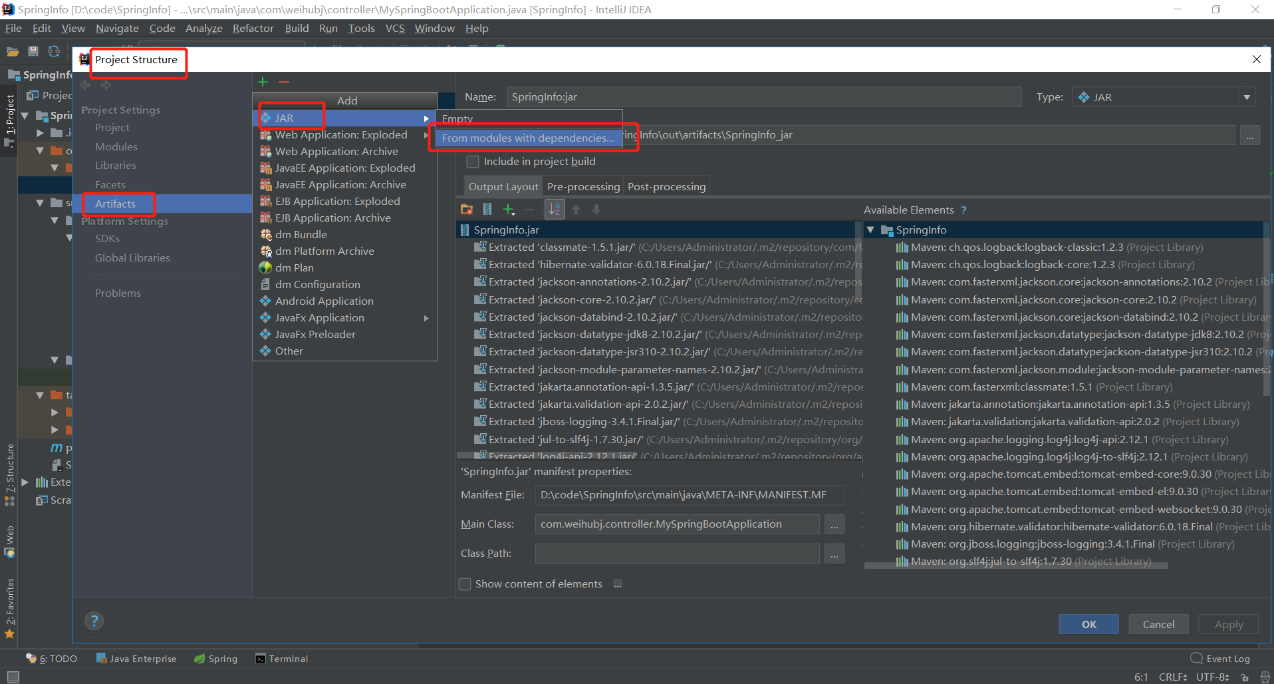
Task: Open the TODO tool window
Action: [x=52, y=659]
